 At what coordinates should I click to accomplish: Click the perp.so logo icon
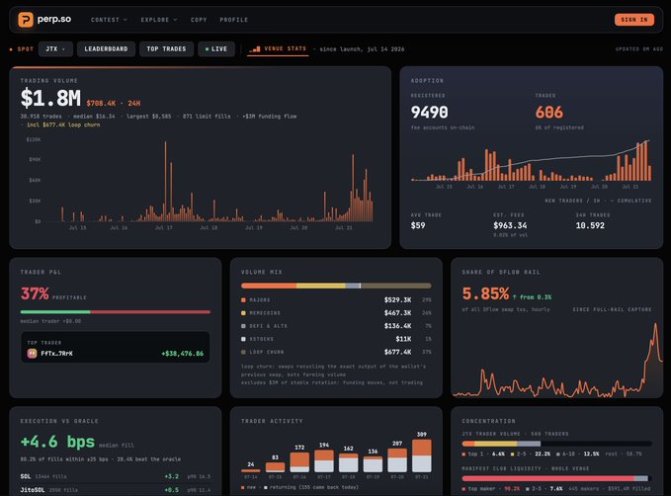[x=26, y=20]
